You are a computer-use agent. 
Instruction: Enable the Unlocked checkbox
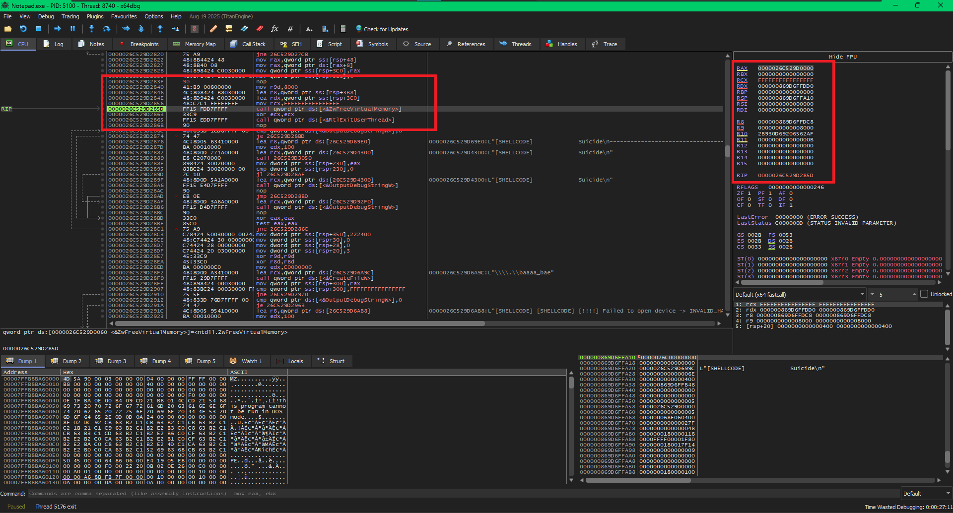(x=924, y=294)
